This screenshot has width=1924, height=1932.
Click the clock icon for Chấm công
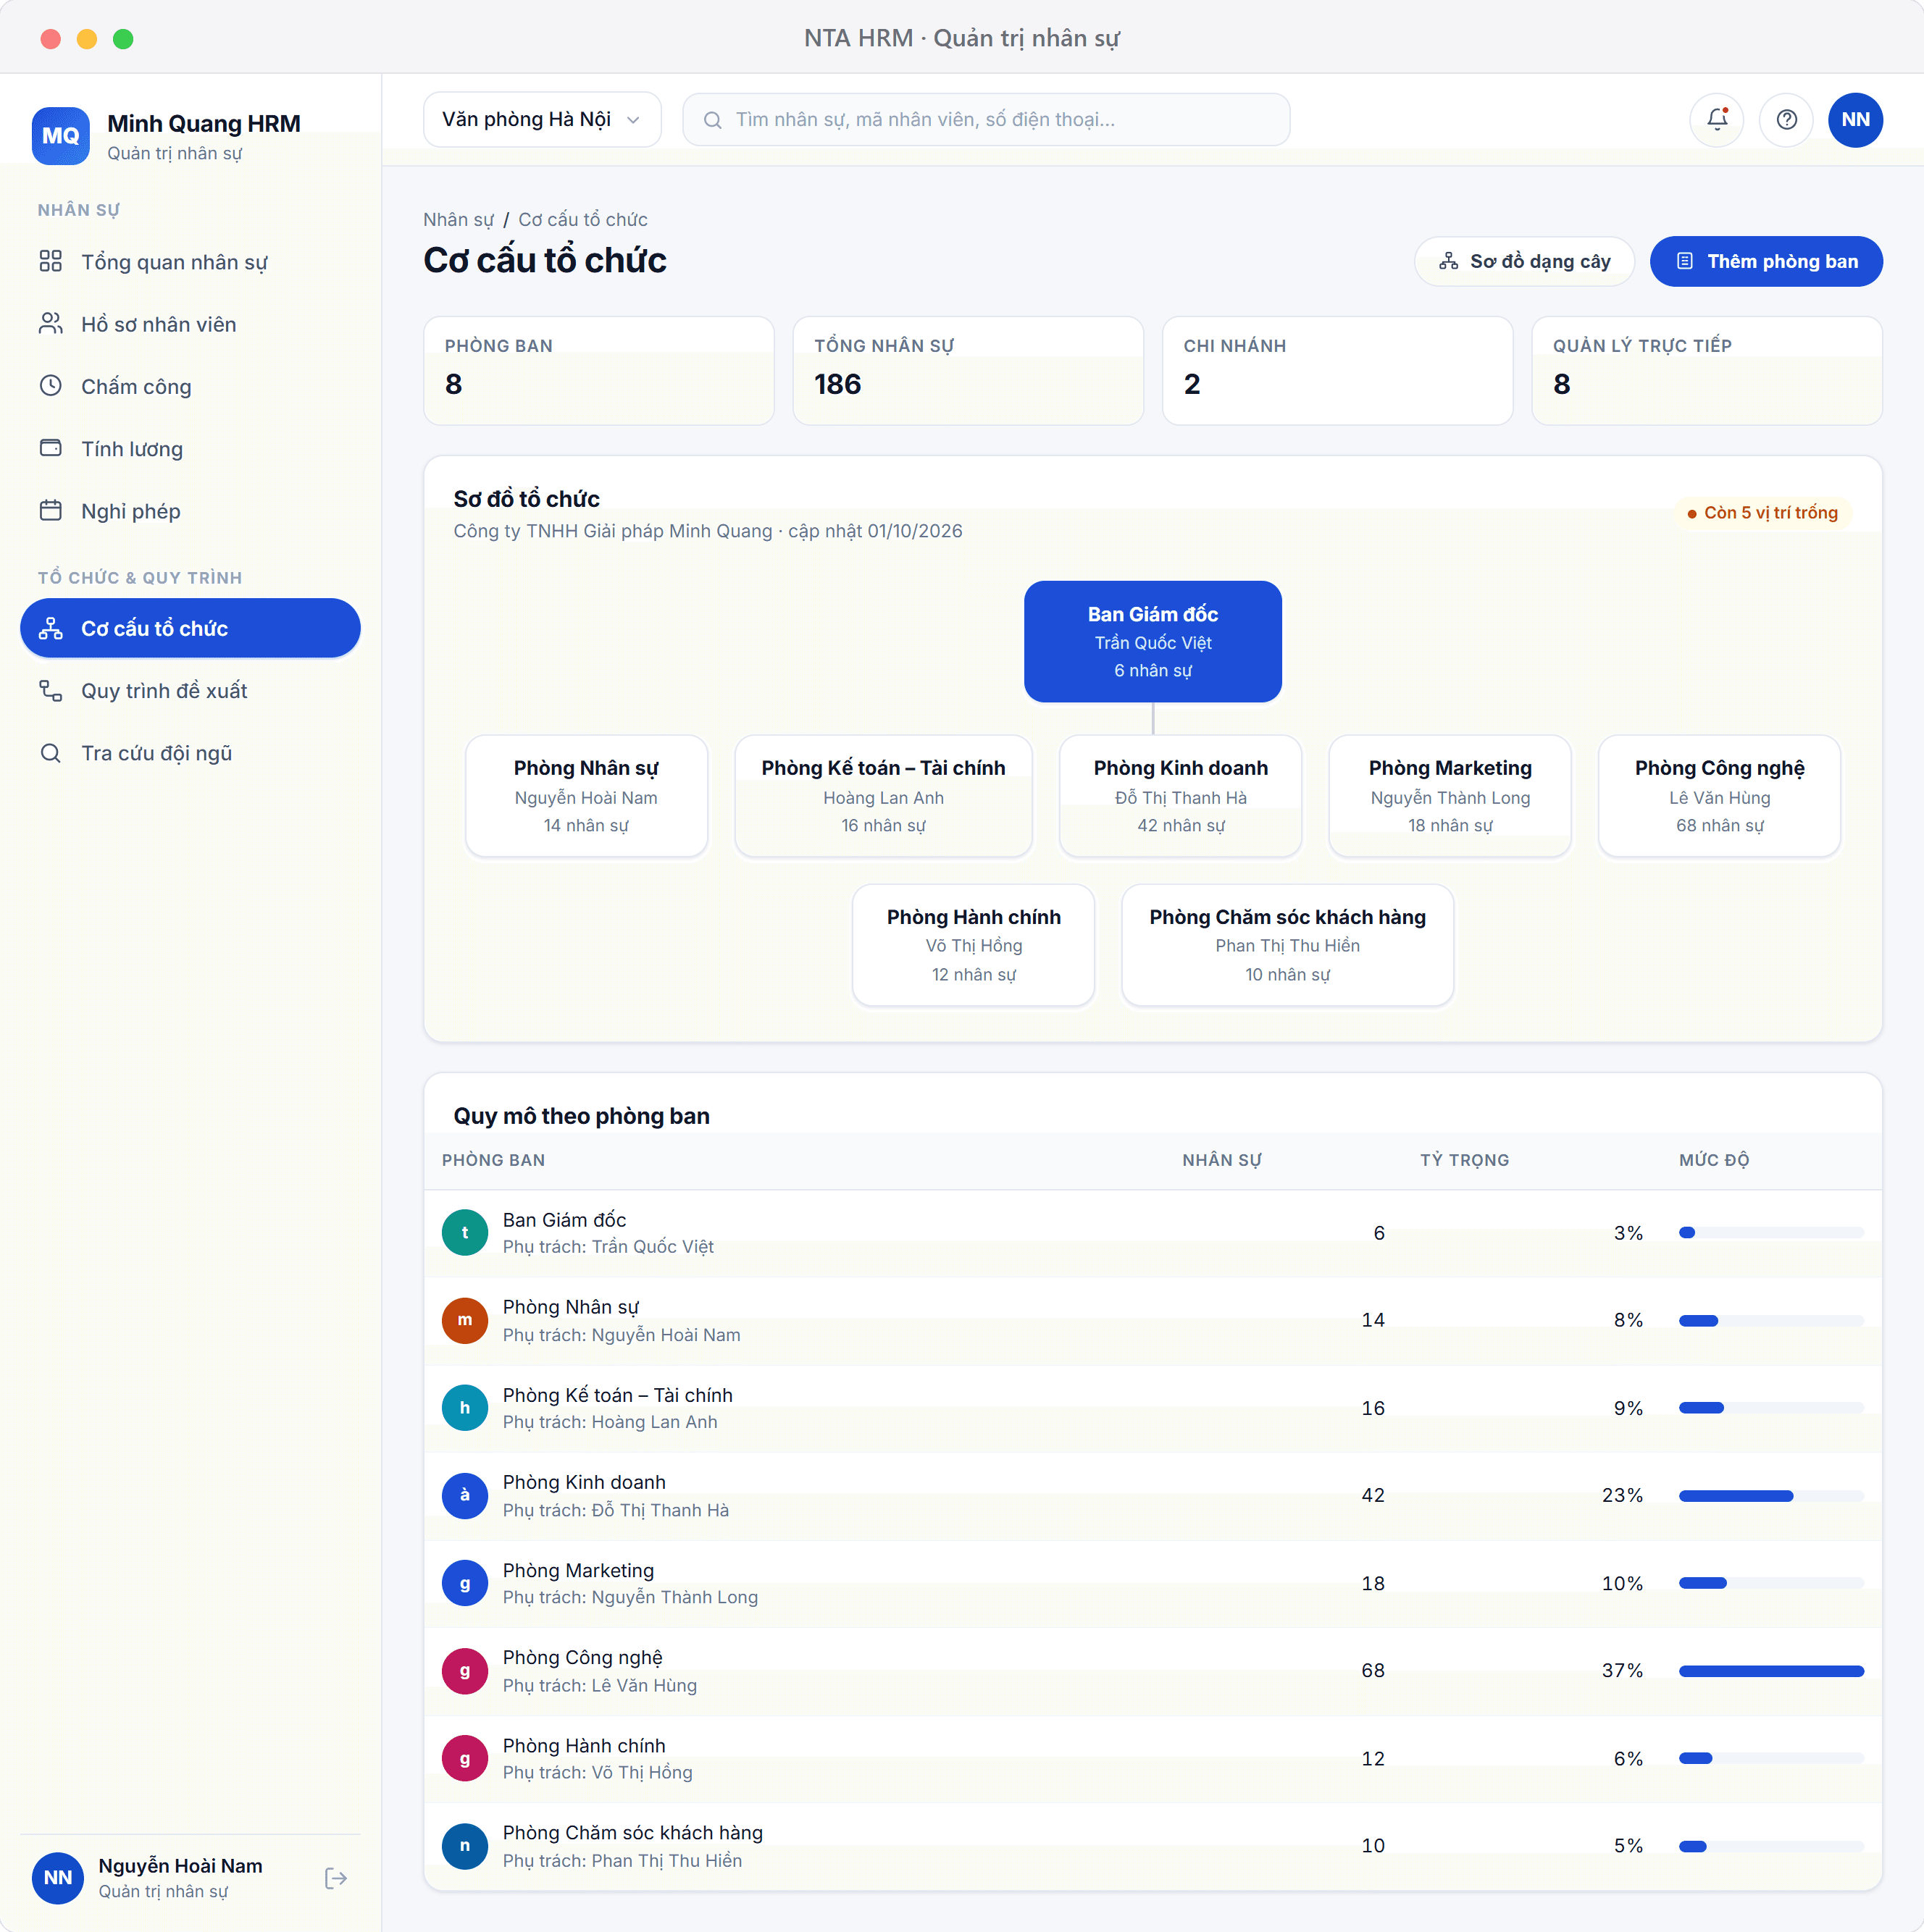(x=51, y=386)
